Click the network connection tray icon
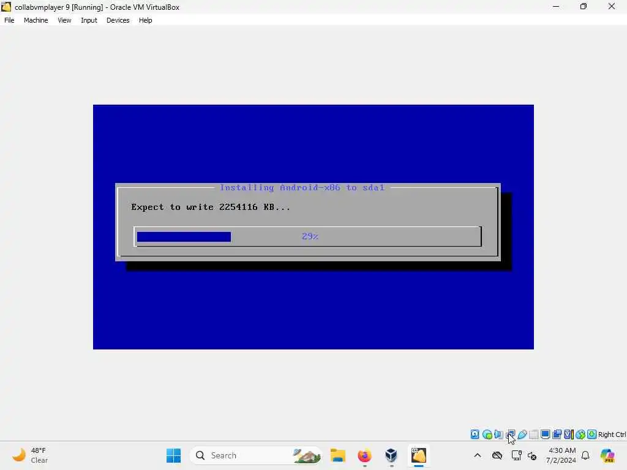The width and height of the screenshot is (627, 470). (x=516, y=455)
